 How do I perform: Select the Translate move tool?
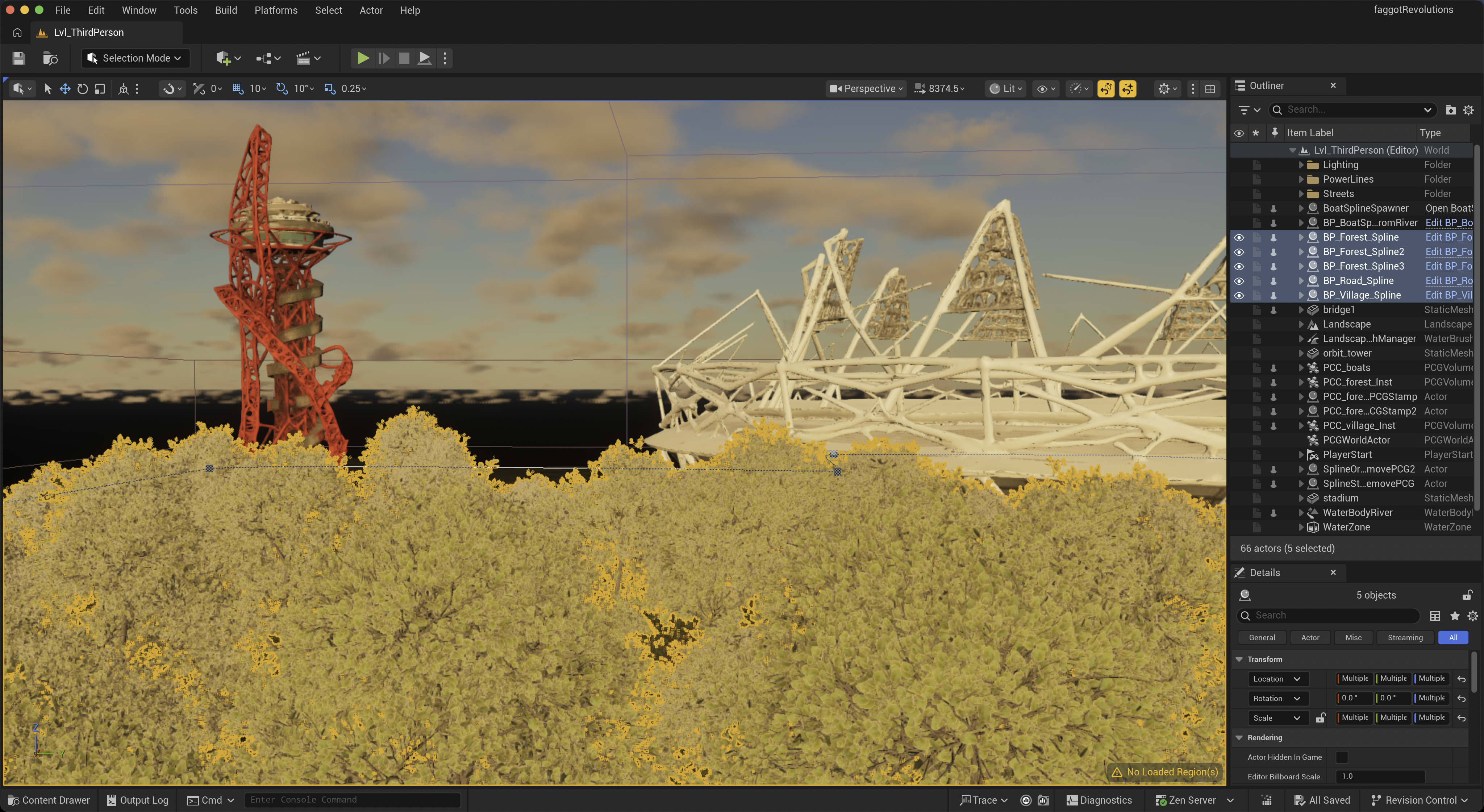click(65, 89)
